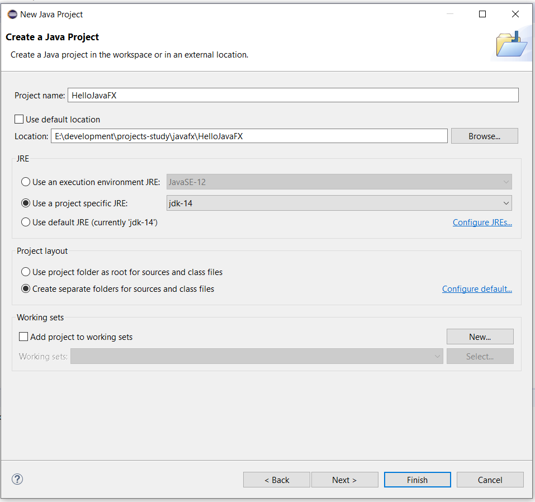
Task: Maximize the New Java Project dialog
Action: tap(482, 14)
